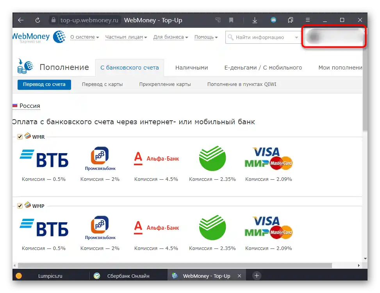This screenshot has width=380, height=293.
Task: Click the Найти информацию search field
Action: pos(263,38)
